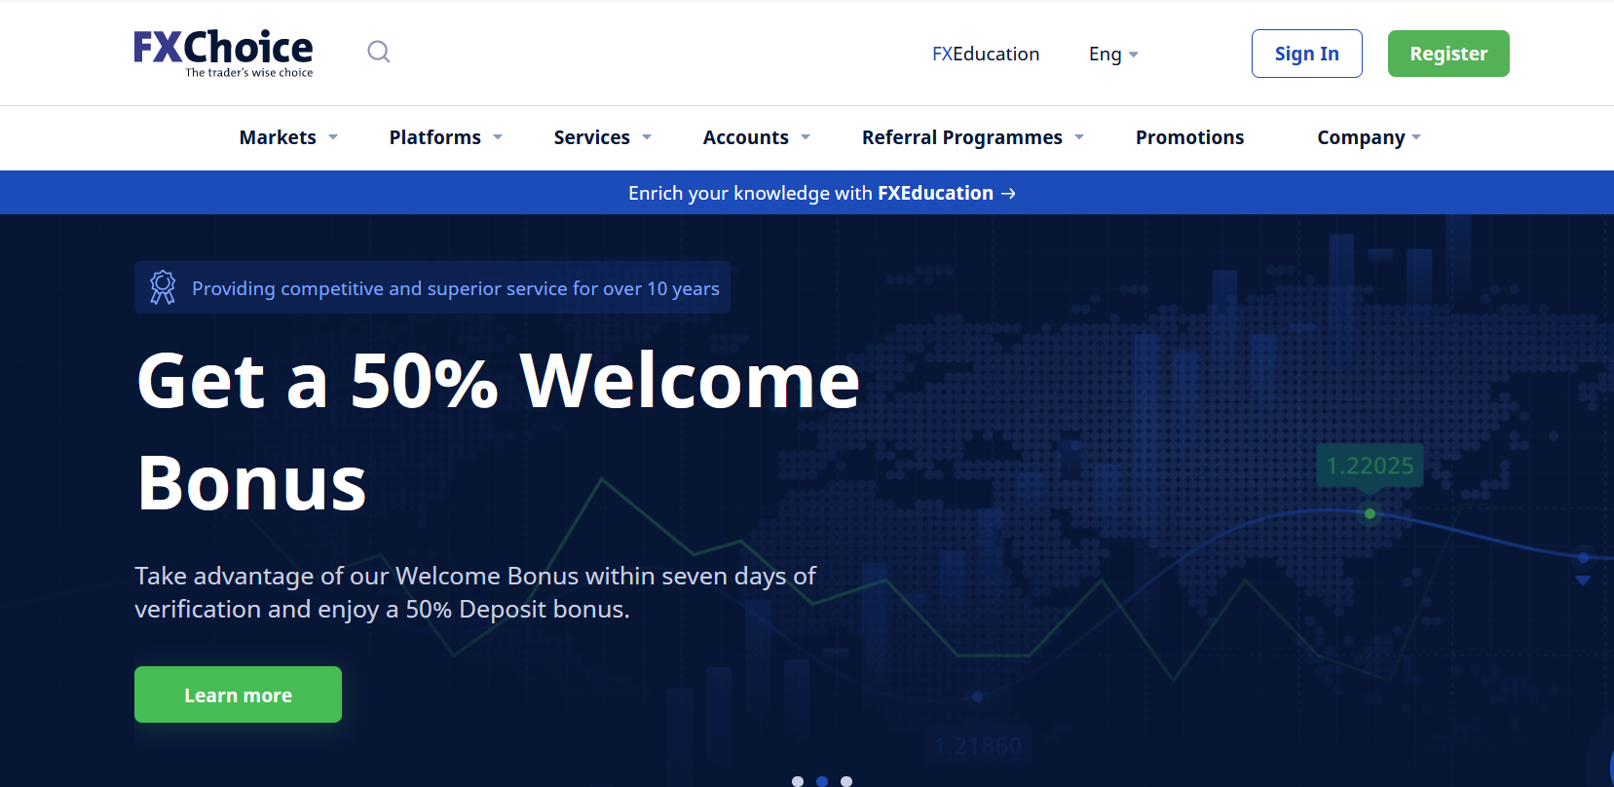Expand the Platforms dropdown
1614x787 pixels.
pyautogui.click(x=445, y=137)
